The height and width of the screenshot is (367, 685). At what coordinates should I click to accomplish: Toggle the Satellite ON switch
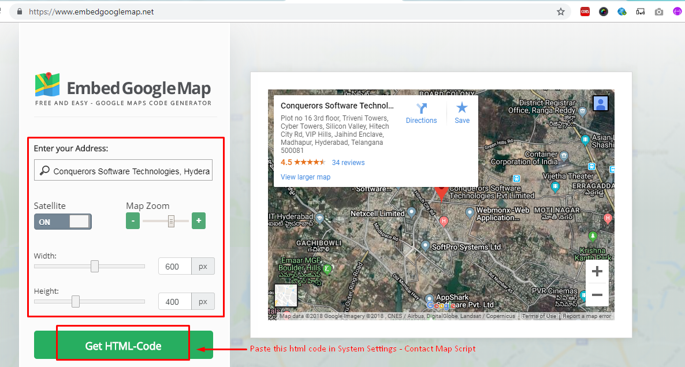point(63,222)
